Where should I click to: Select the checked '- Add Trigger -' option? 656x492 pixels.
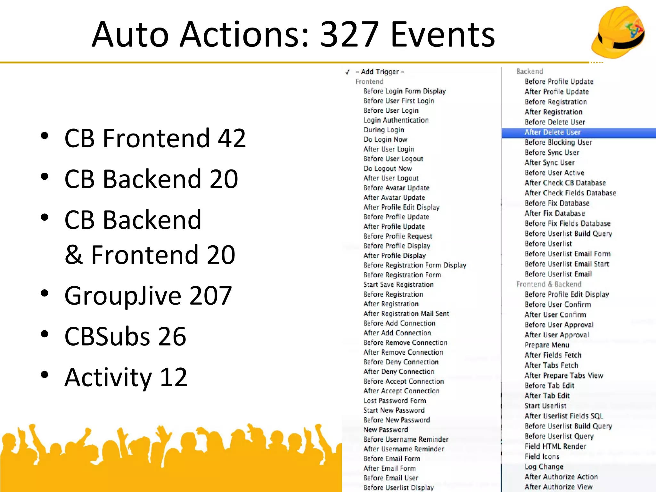[380, 72]
